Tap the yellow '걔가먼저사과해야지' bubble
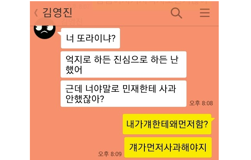251x160 pixels. pyautogui.click(x=168, y=147)
